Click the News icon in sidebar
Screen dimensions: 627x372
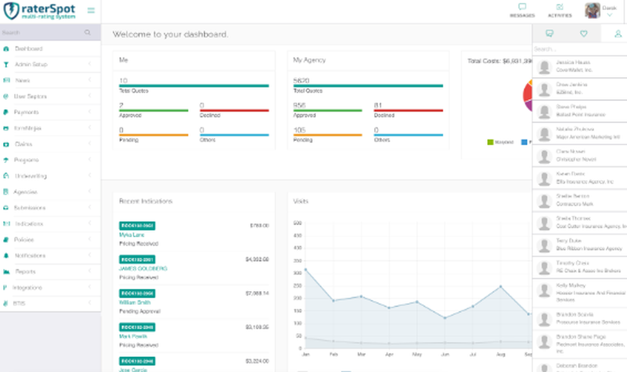pyautogui.click(x=6, y=80)
